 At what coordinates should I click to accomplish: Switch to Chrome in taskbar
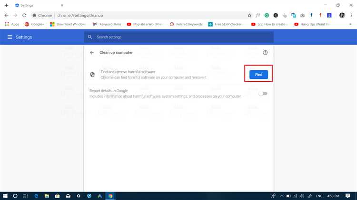(x=110, y=196)
